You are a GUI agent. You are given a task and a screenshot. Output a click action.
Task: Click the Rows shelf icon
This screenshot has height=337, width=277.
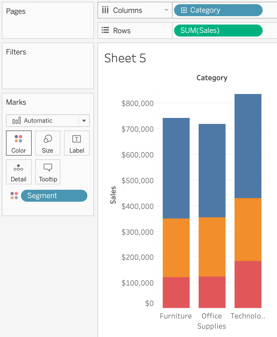click(105, 31)
